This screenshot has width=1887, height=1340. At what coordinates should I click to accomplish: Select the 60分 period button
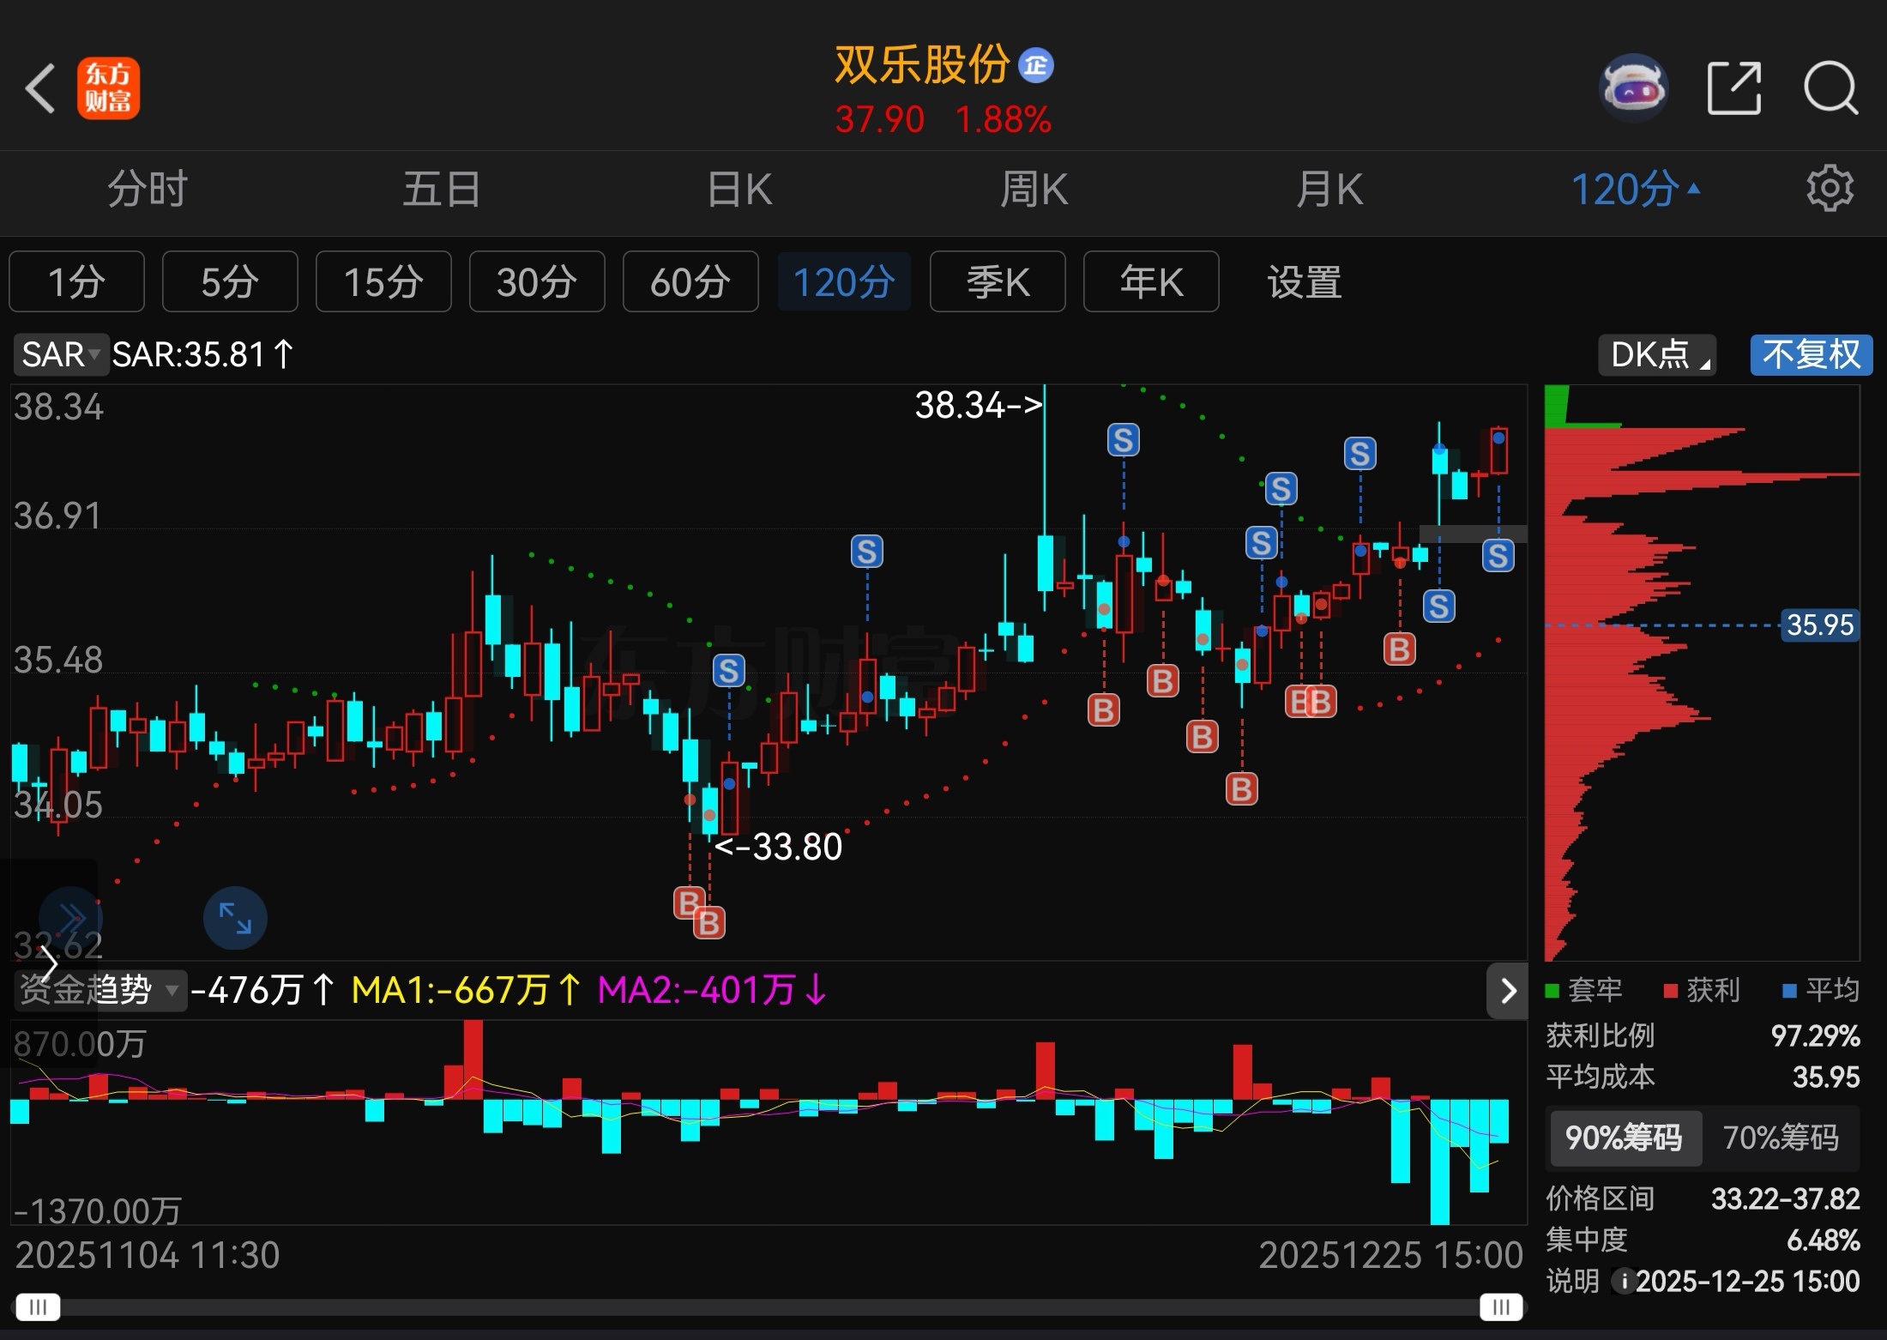click(x=690, y=282)
